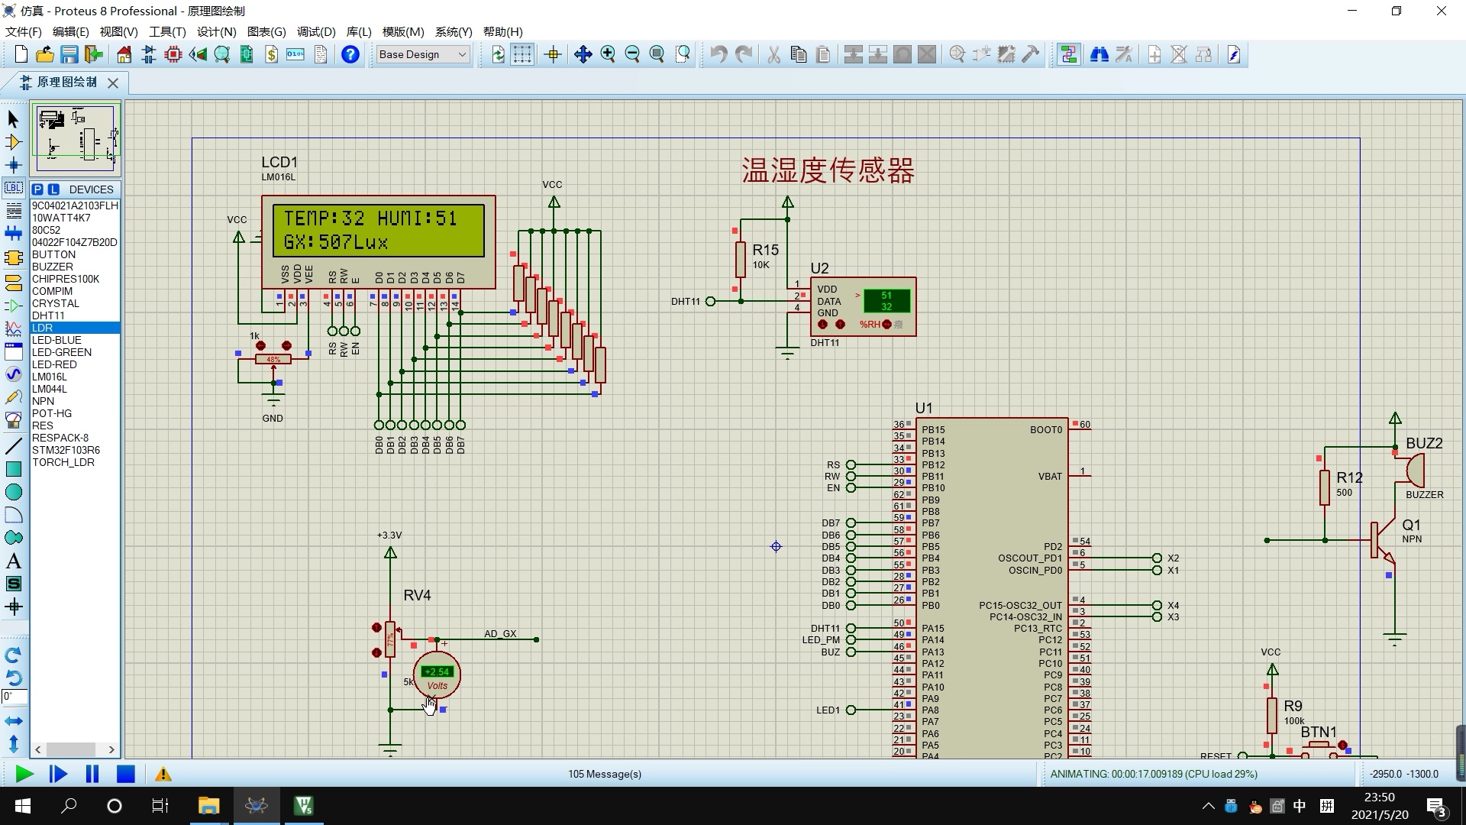Open the ISIS design explorer
1466x825 pixels.
(221, 54)
